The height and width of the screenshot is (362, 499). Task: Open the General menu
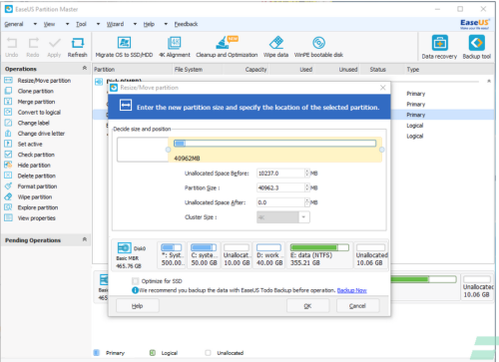click(x=14, y=24)
